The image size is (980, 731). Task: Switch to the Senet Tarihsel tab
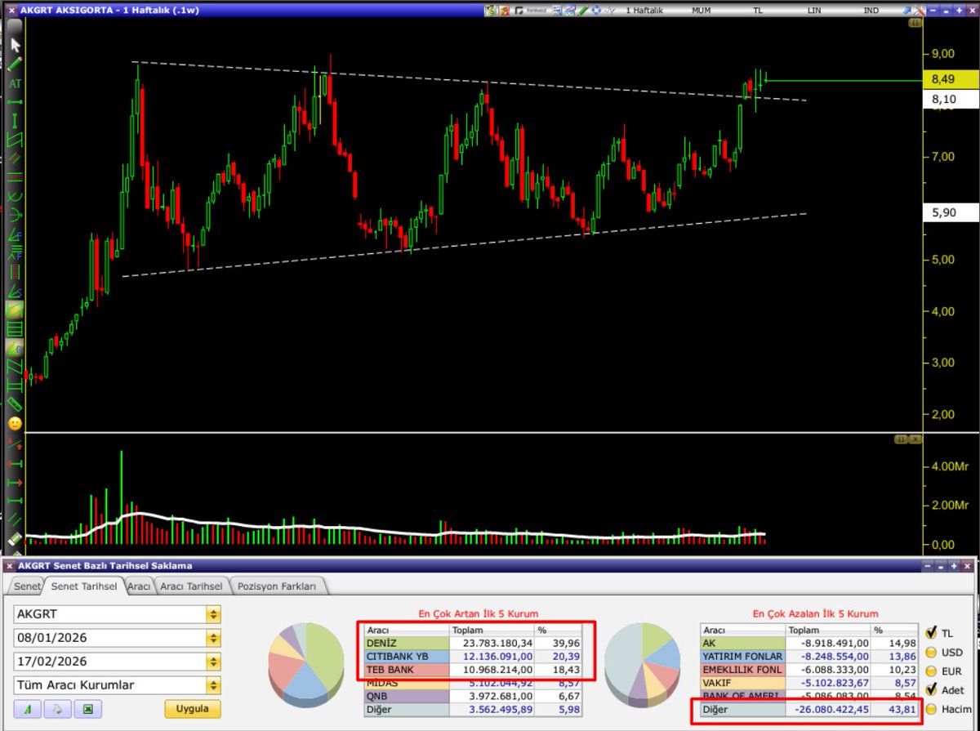(84, 586)
